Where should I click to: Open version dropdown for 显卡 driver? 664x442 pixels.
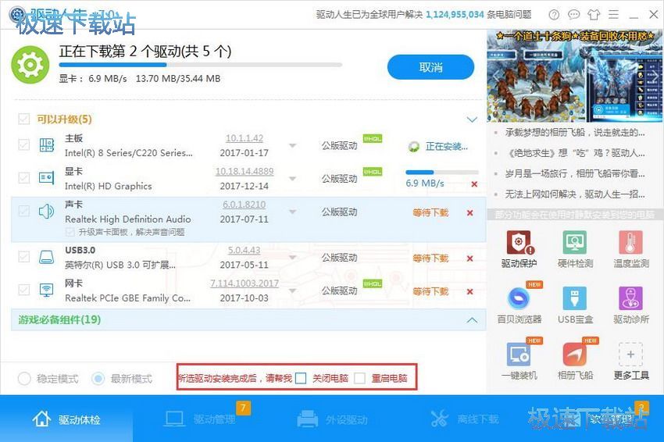(292, 179)
